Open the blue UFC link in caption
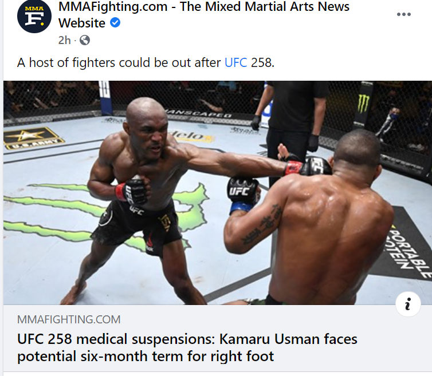Screen dimensions: 432x376 tap(236, 62)
